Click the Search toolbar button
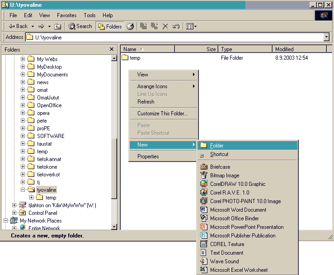334x275 pixels. tap(80, 26)
